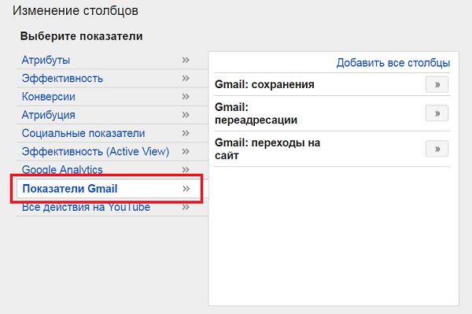This screenshot has width=472, height=314.
Task: Add the Gmail: переадресации column with its arrow button
Action: point(437,113)
